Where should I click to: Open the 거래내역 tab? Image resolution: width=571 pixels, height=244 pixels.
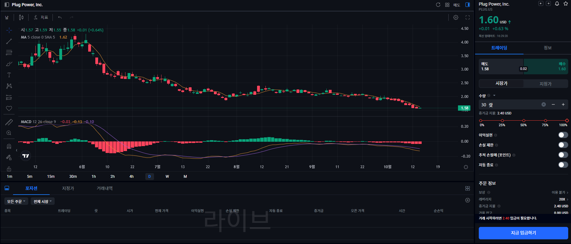pos(105,188)
